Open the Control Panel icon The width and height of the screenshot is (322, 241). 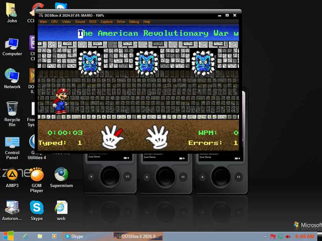[x=12, y=148]
